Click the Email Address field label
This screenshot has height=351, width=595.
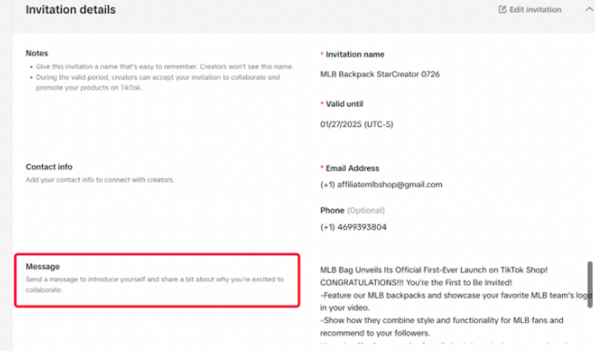pyautogui.click(x=352, y=168)
